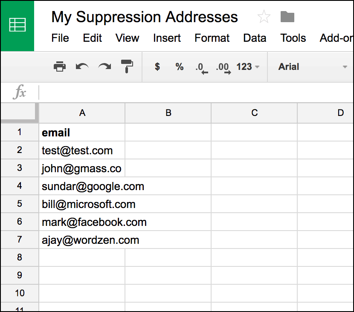Click the redo arrow icon
354x312 pixels.
tap(104, 66)
